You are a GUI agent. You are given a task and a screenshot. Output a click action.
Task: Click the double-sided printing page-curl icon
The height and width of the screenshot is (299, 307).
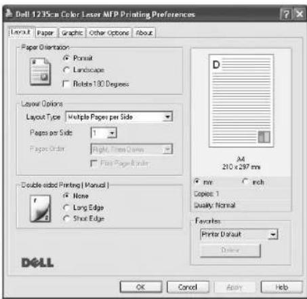click(40, 209)
